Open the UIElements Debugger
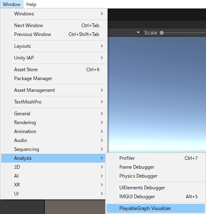The height and width of the screenshot is (214, 206). click(x=156, y=188)
